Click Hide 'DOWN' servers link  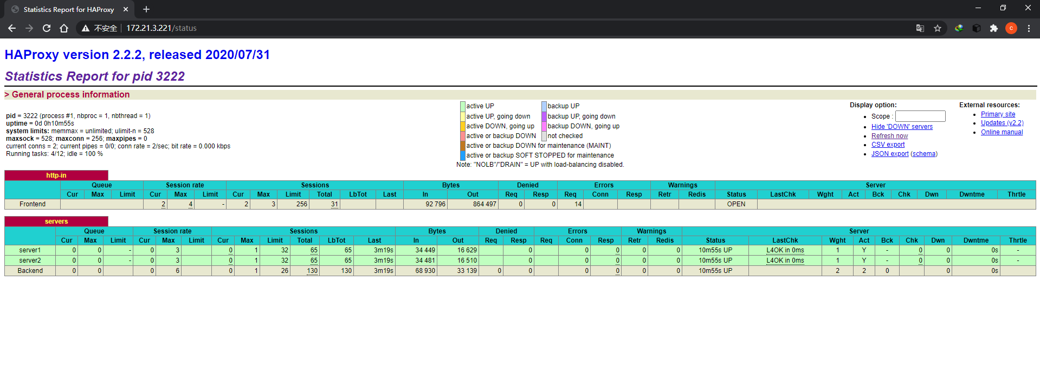tap(902, 127)
